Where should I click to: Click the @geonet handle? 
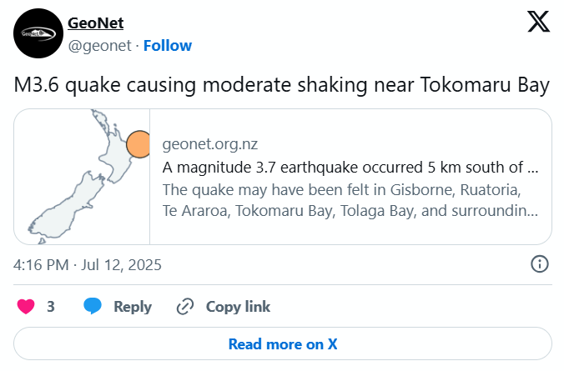point(99,46)
